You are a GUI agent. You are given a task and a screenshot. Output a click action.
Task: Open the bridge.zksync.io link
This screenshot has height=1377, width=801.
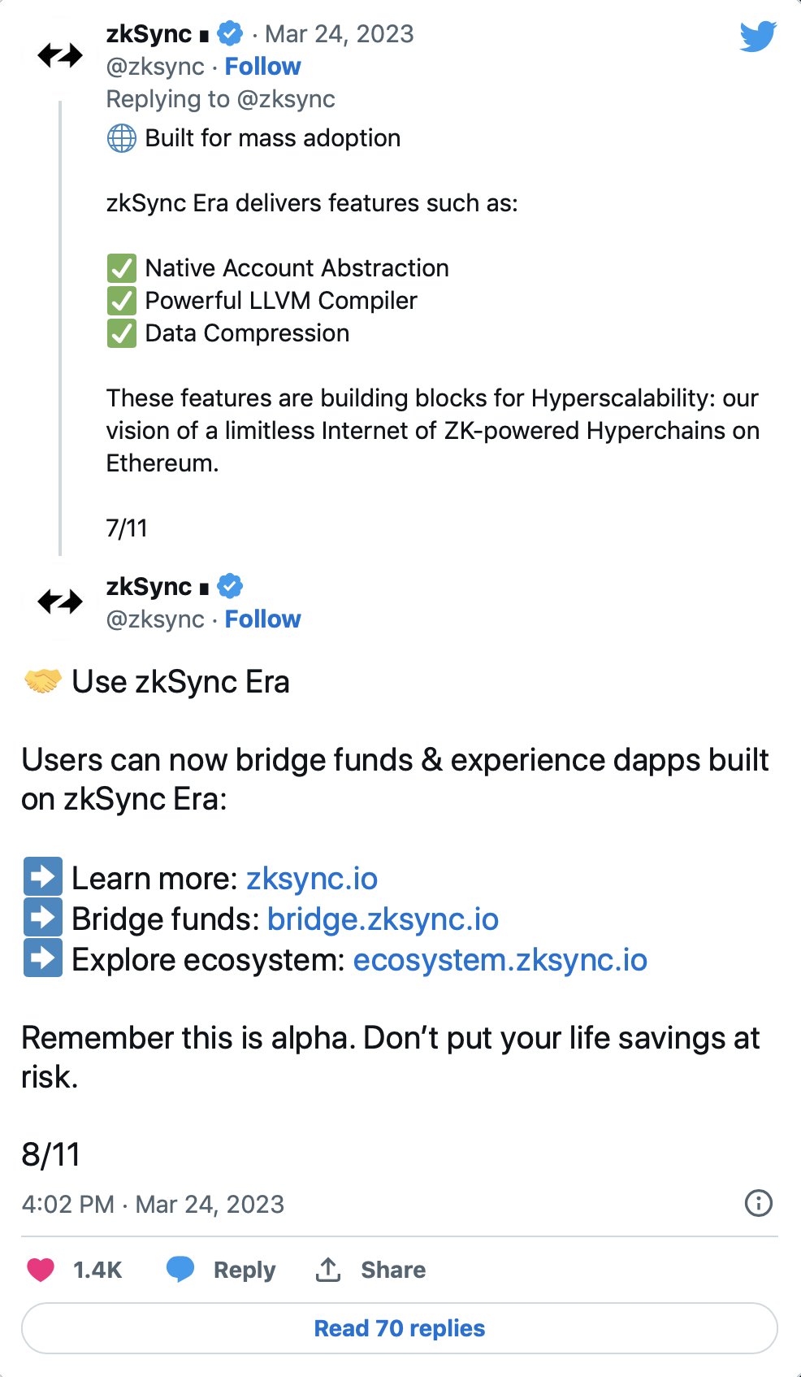click(383, 919)
